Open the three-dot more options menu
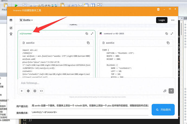The image size is (187, 124). pyautogui.click(x=173, y=20)
